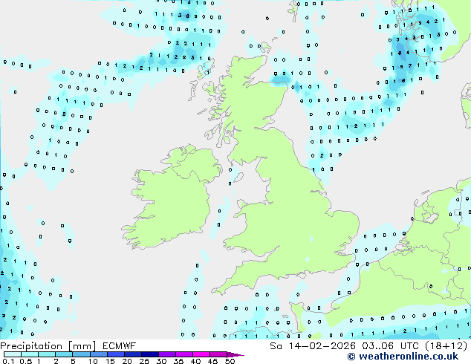Click the '03..06 UTC' time text

[390, 346]
